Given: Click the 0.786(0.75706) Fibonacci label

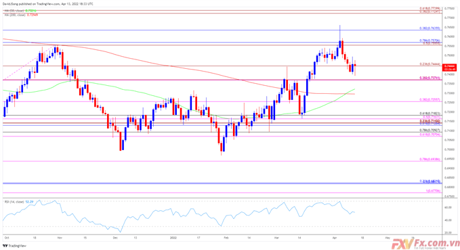Looking at the screenshot, I should click(x=430, y=41).
